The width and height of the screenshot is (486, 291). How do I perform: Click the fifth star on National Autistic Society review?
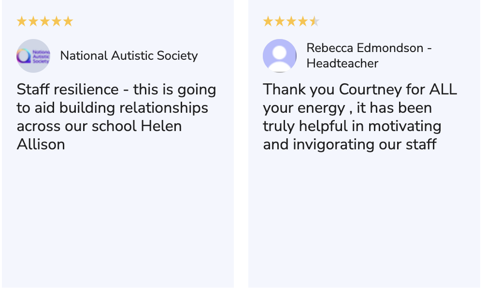click(x=68, y=21)
